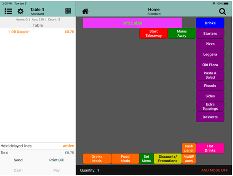Viewport: 233px width, 176px height.
Task: Open settings gear icon
Action: point(20,11)
